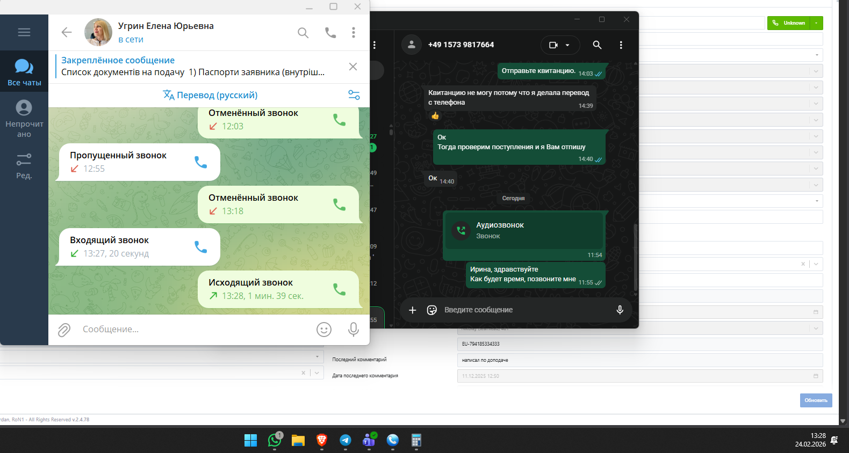849x453 pixels.
Task: Open WhatsApp chat list menu dots
Action: click(375, 45)
